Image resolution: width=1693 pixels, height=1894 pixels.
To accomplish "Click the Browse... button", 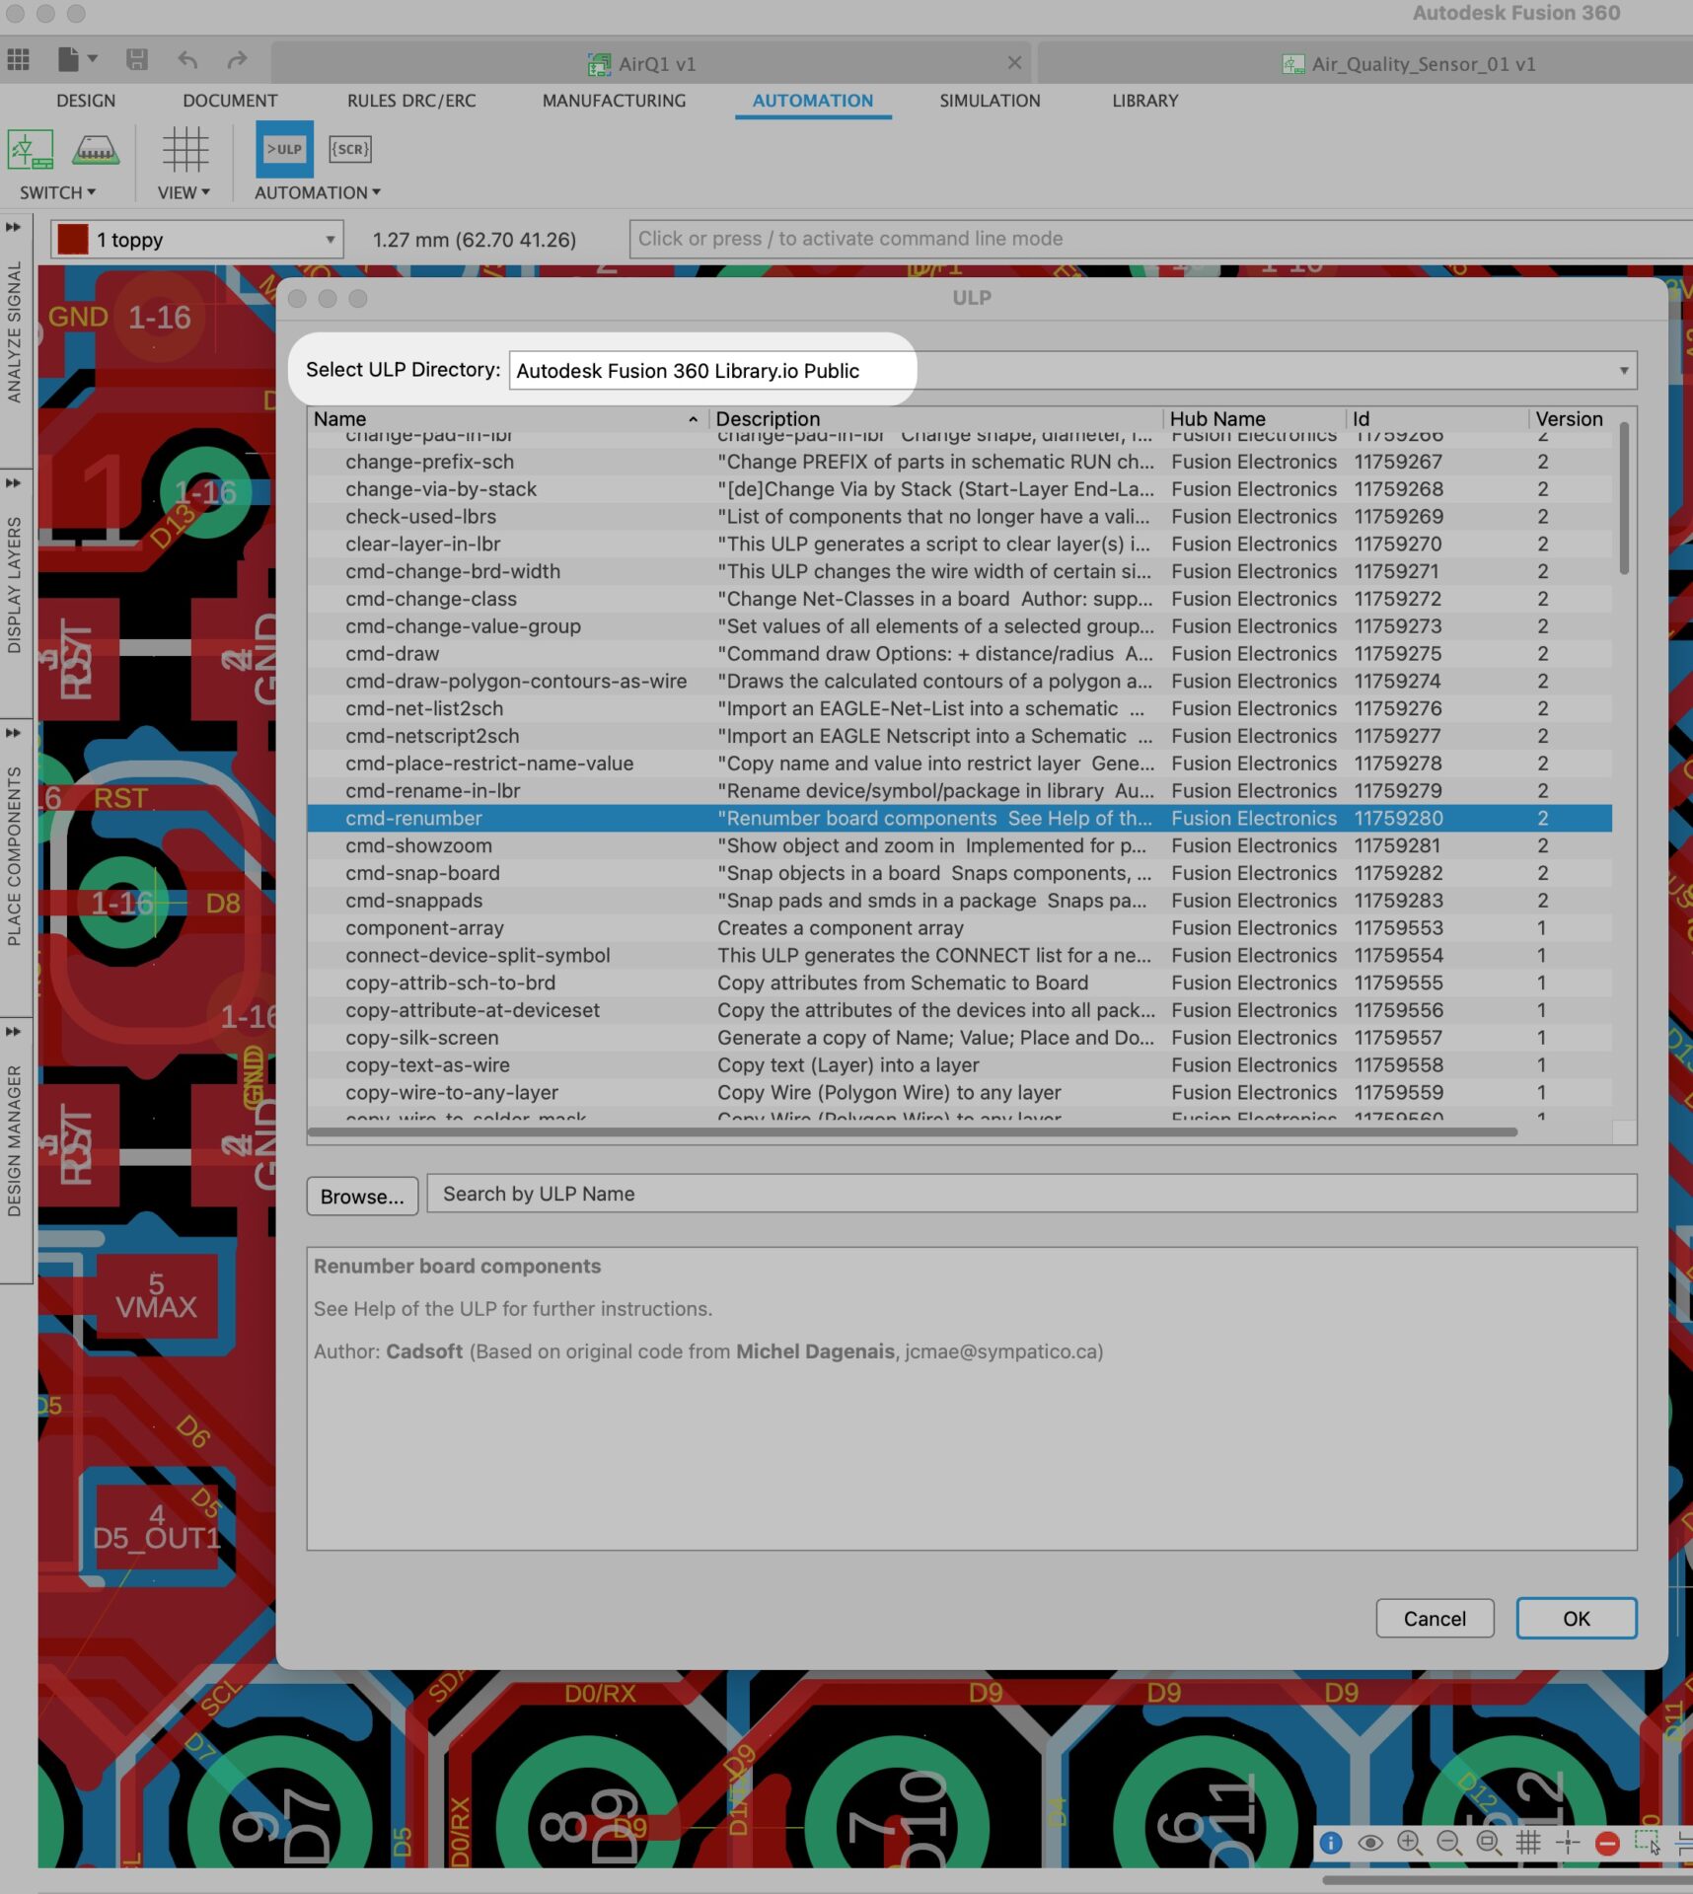I will [x=362, y=1196].
